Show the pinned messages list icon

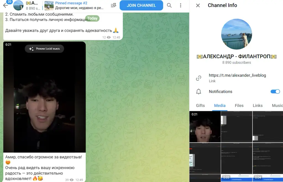click(x=113, y=6)
